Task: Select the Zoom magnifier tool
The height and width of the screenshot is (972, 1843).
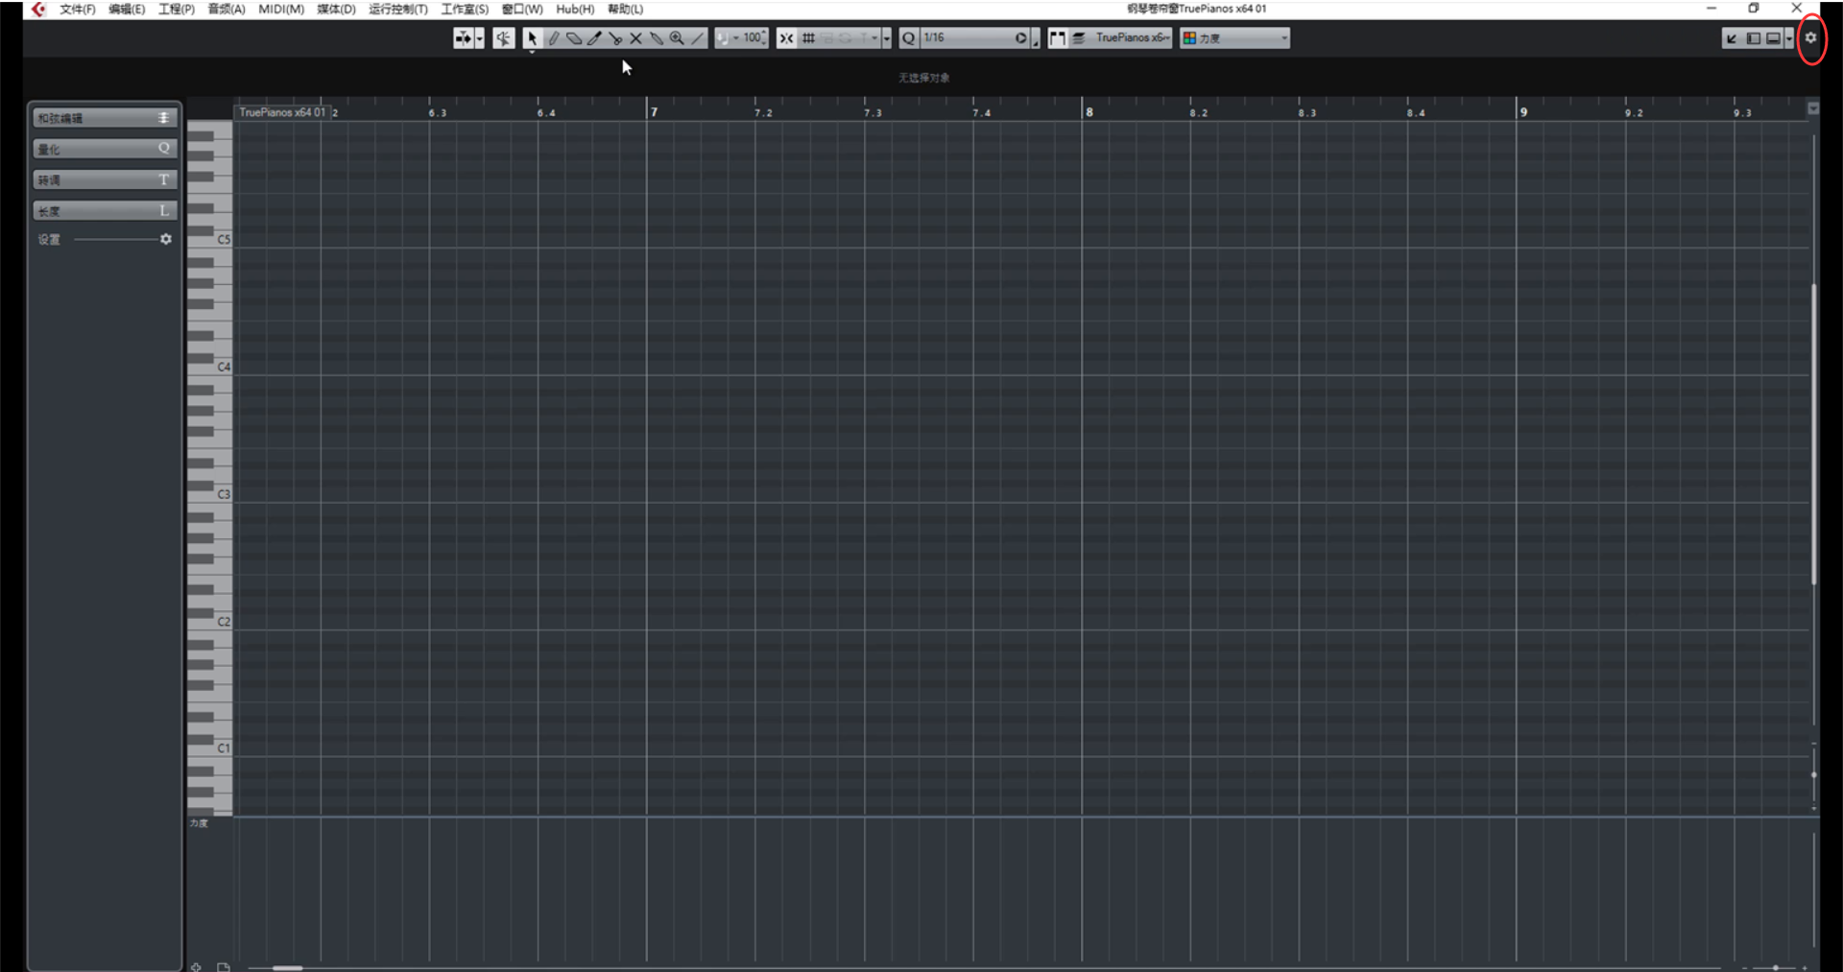Action: (x=677, y=38)
